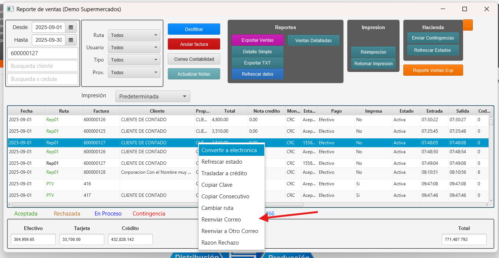The image size is (499, 258).
Task: Open the Hasta date calendar picker
Action: (x=71, y=40)
